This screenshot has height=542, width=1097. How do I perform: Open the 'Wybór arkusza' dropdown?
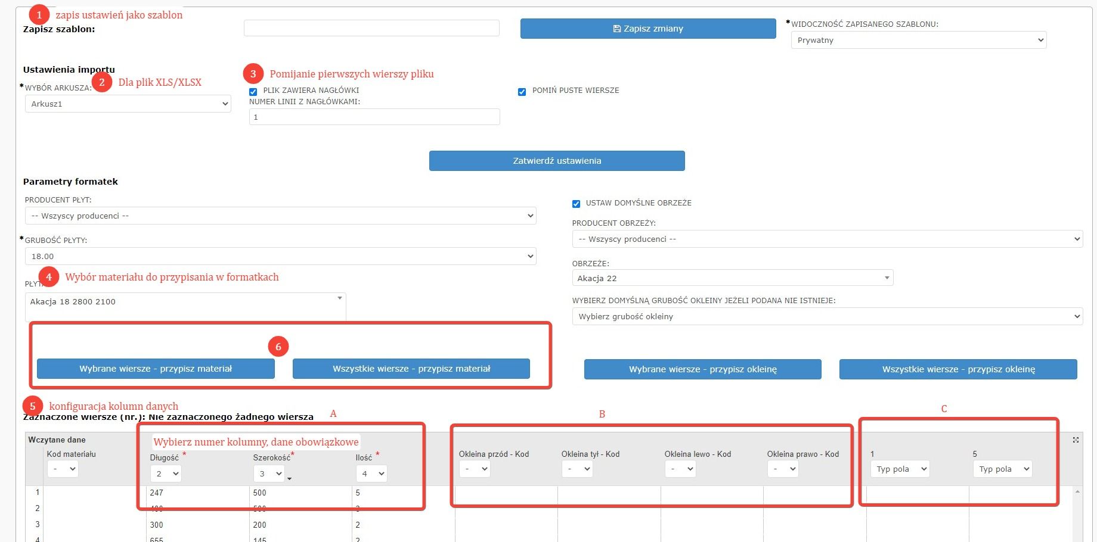[x=128, y=104]
